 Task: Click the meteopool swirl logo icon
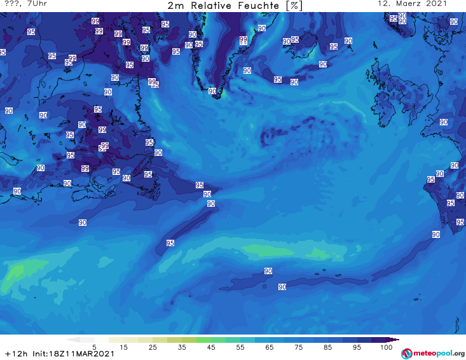point(406,354)
